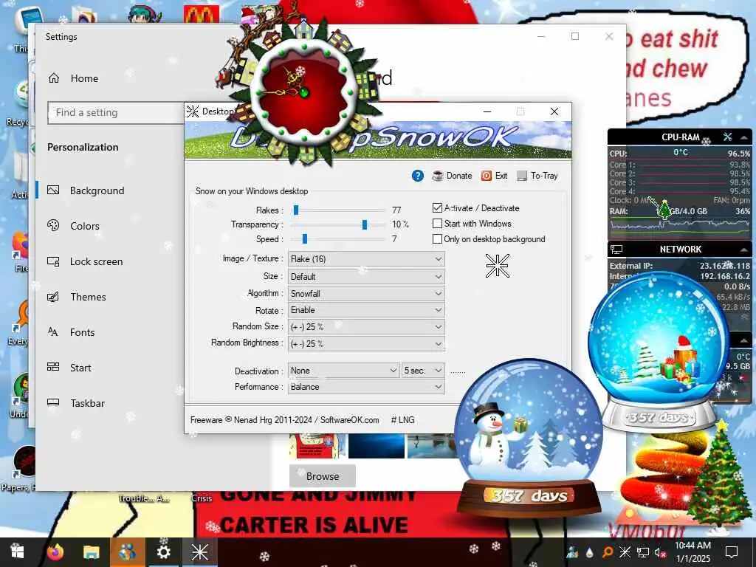
Task: Click the Christmas wreath clock widget
Action: pos(303,91)
